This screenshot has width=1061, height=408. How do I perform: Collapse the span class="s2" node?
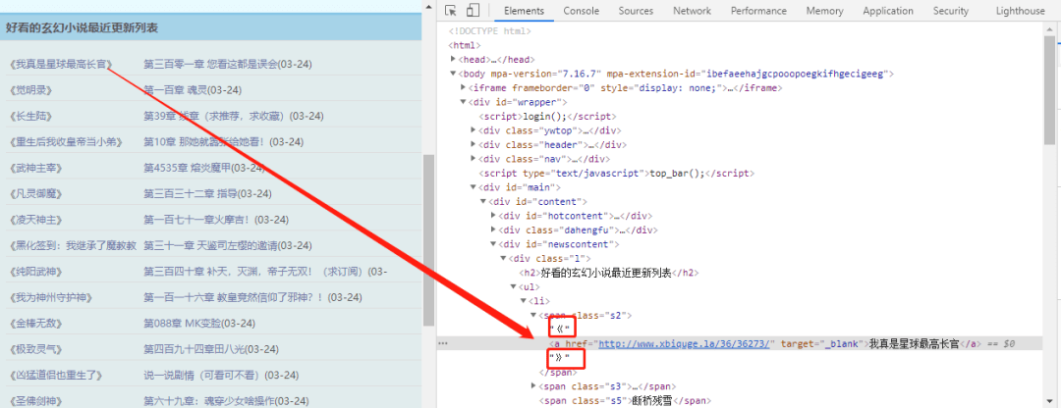click(533, 315)
